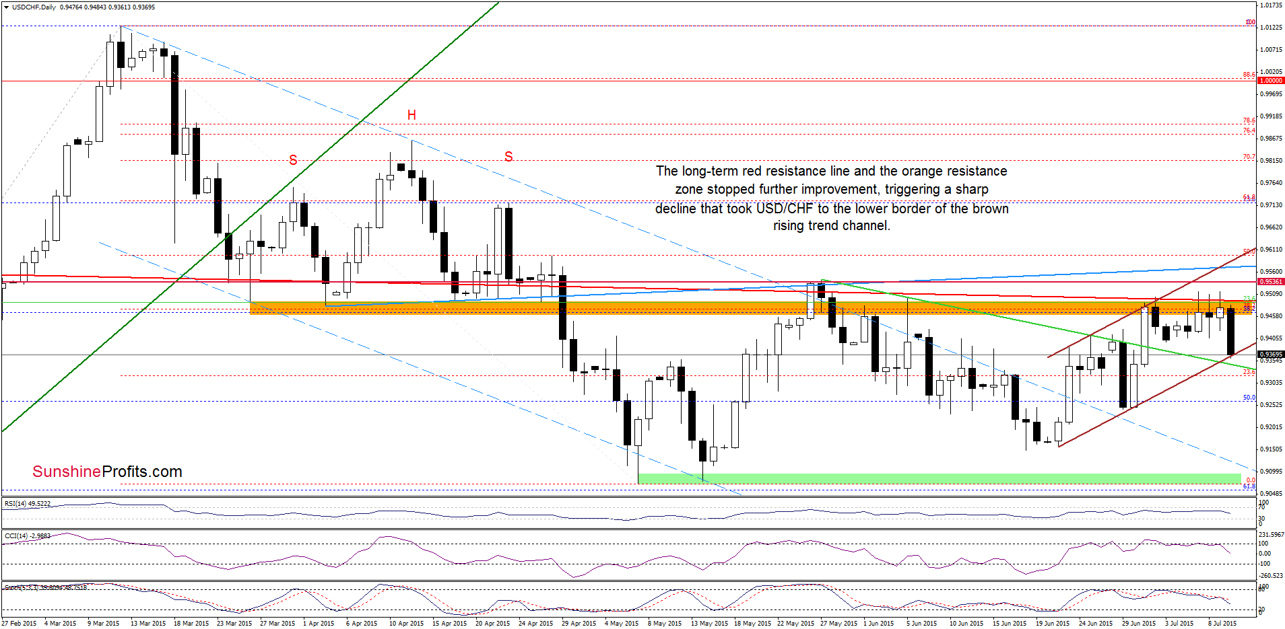
Task: Click the 0.99185 price axis value
Action: [x=1271, y=116]
